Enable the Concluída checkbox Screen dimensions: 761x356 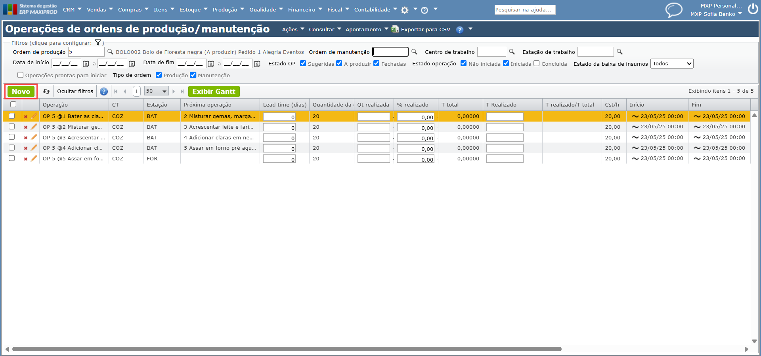(537, 63)
